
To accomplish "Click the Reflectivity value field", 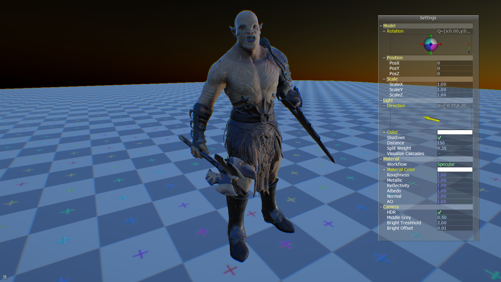I will click(x=455, y=185).
